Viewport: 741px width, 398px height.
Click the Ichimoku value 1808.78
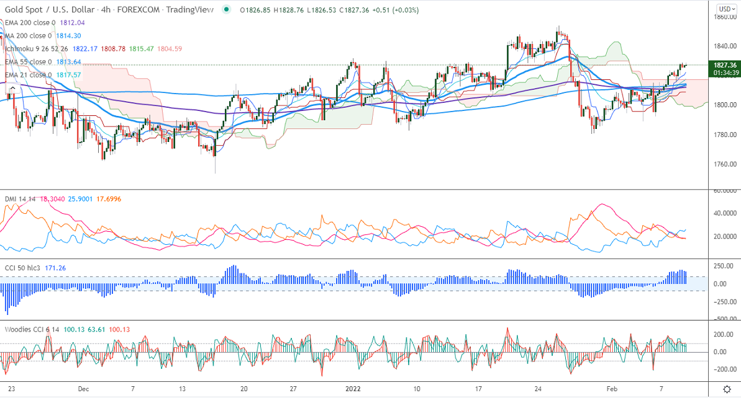(114, 49)
